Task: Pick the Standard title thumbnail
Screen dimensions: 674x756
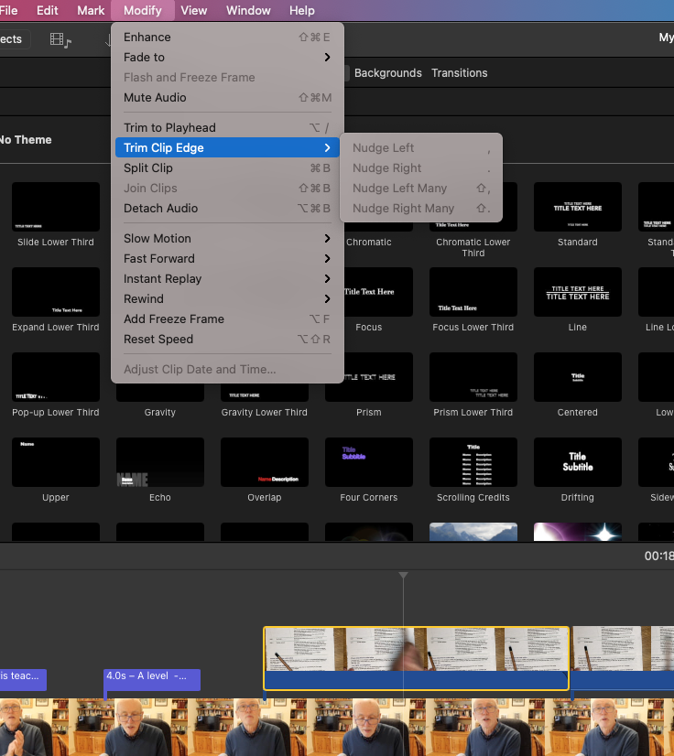Action: [577, 207]
